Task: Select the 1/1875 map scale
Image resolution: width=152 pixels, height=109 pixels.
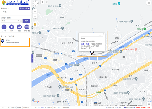Action: tap(26, 107)
